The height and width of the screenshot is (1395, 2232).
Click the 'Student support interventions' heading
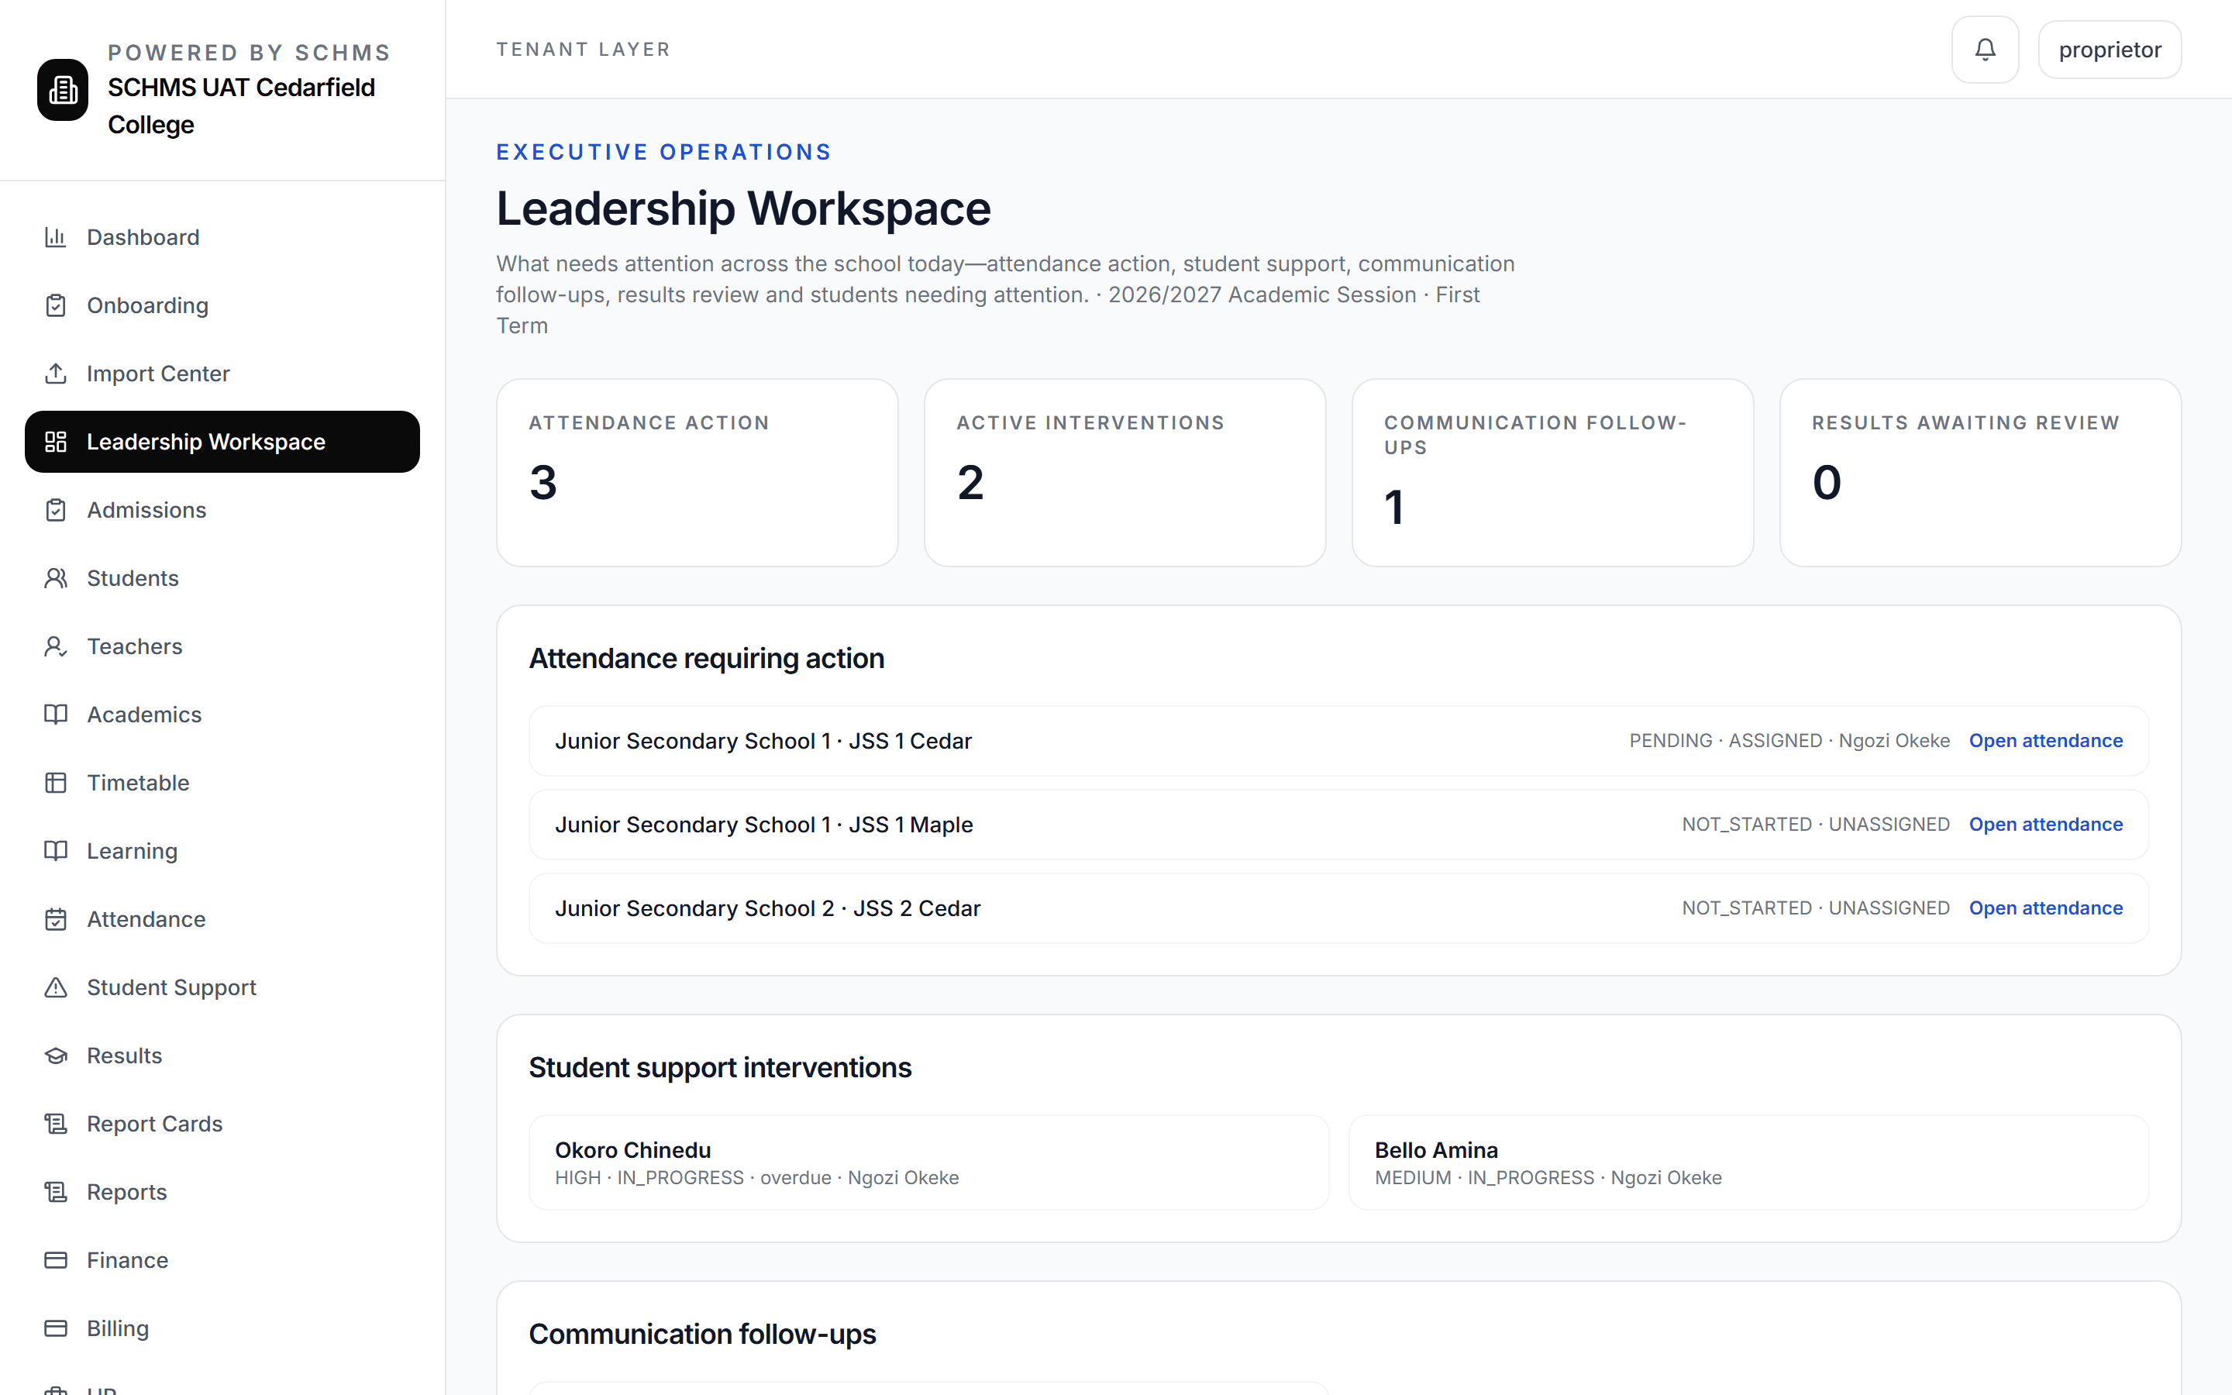(720, 1067)
